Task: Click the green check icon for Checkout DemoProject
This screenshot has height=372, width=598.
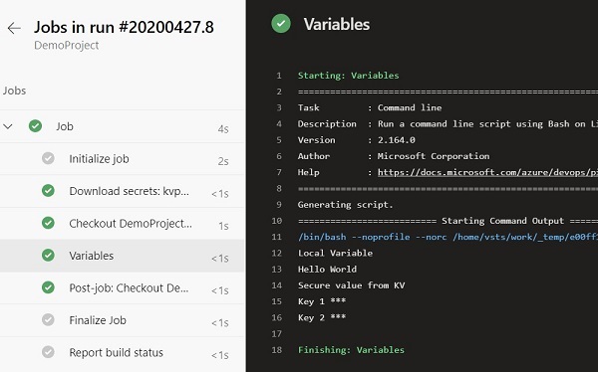Action: point(48,223)
